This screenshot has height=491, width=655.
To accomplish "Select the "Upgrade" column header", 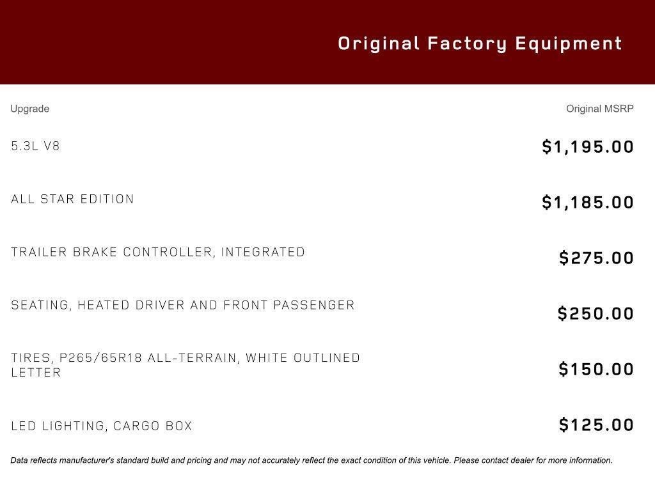I will [29, 109].
